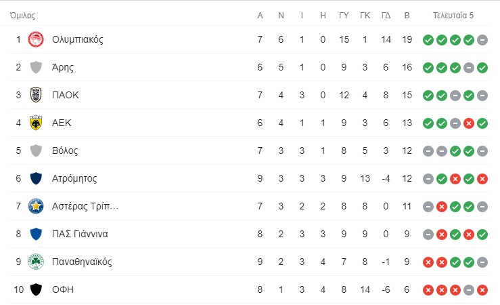Click the Παναθηναϊκός green shamrock crest
500x305 pixels.
pos(36,262)
